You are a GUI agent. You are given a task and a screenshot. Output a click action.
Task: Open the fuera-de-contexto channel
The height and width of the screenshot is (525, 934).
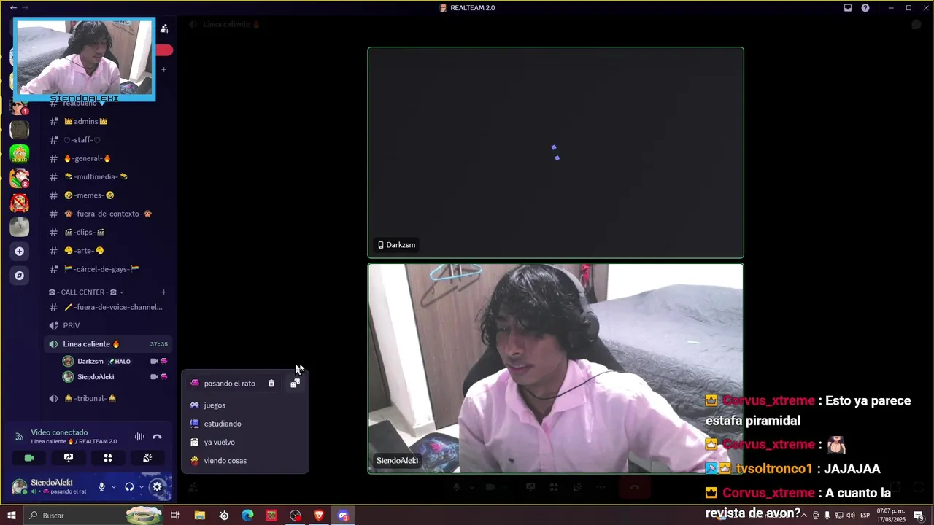[108, 214]
